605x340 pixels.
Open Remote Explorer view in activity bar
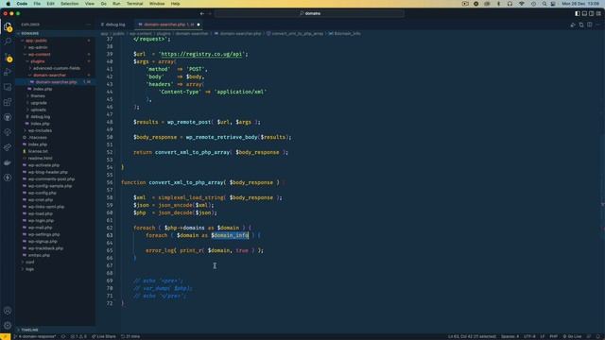pyautogui.click(x=8, y=87)
